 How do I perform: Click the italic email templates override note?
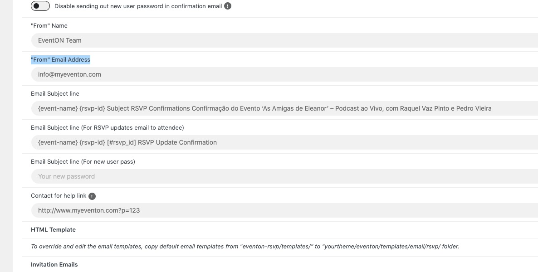245,246
